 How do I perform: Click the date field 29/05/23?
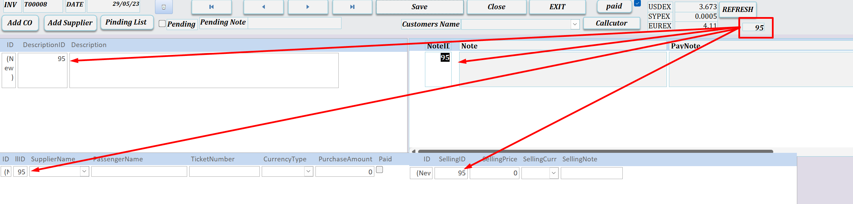coord(114,5)
